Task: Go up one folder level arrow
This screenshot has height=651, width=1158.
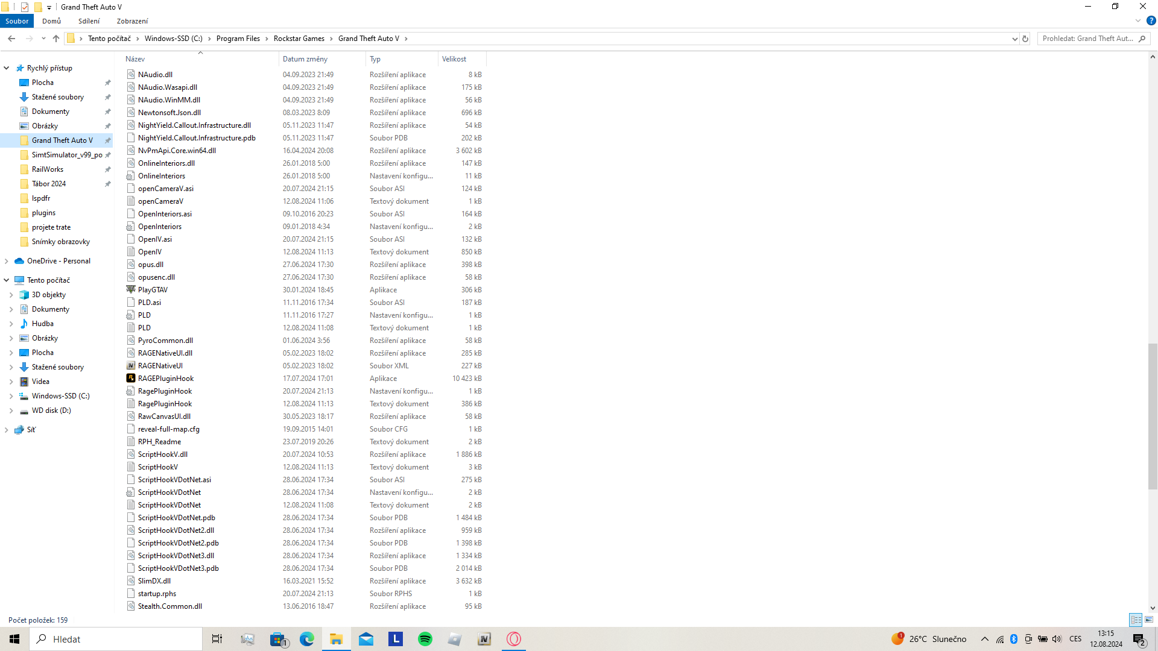Action: [x=56, y=39]
